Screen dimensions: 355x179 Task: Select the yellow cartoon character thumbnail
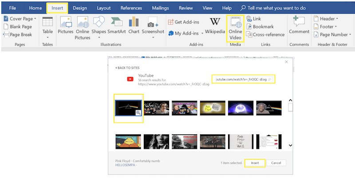click(x=128, y=142)
